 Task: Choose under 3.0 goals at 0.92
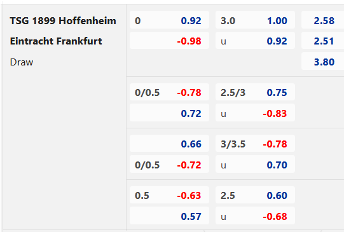(x=255, y=41)
